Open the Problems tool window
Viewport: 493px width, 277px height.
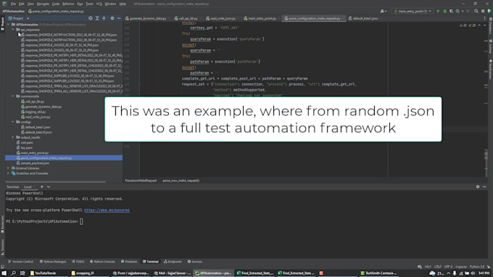129,262
